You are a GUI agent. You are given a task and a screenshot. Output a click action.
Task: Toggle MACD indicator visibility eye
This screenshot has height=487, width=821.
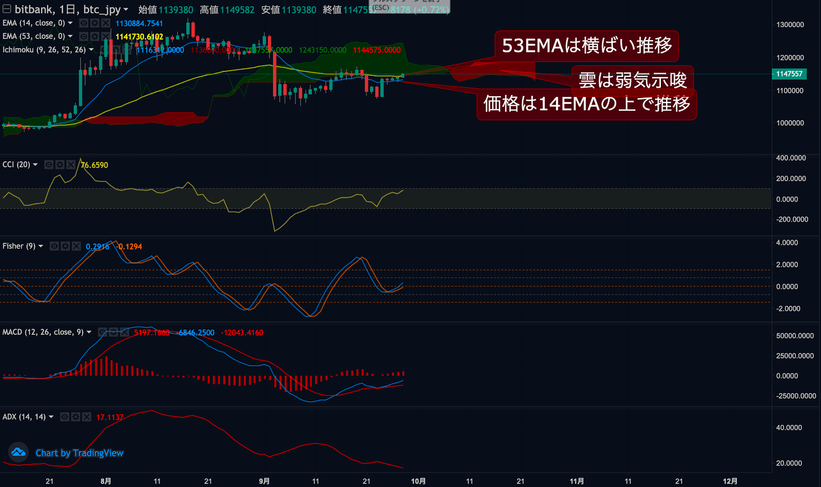point(103,333)
